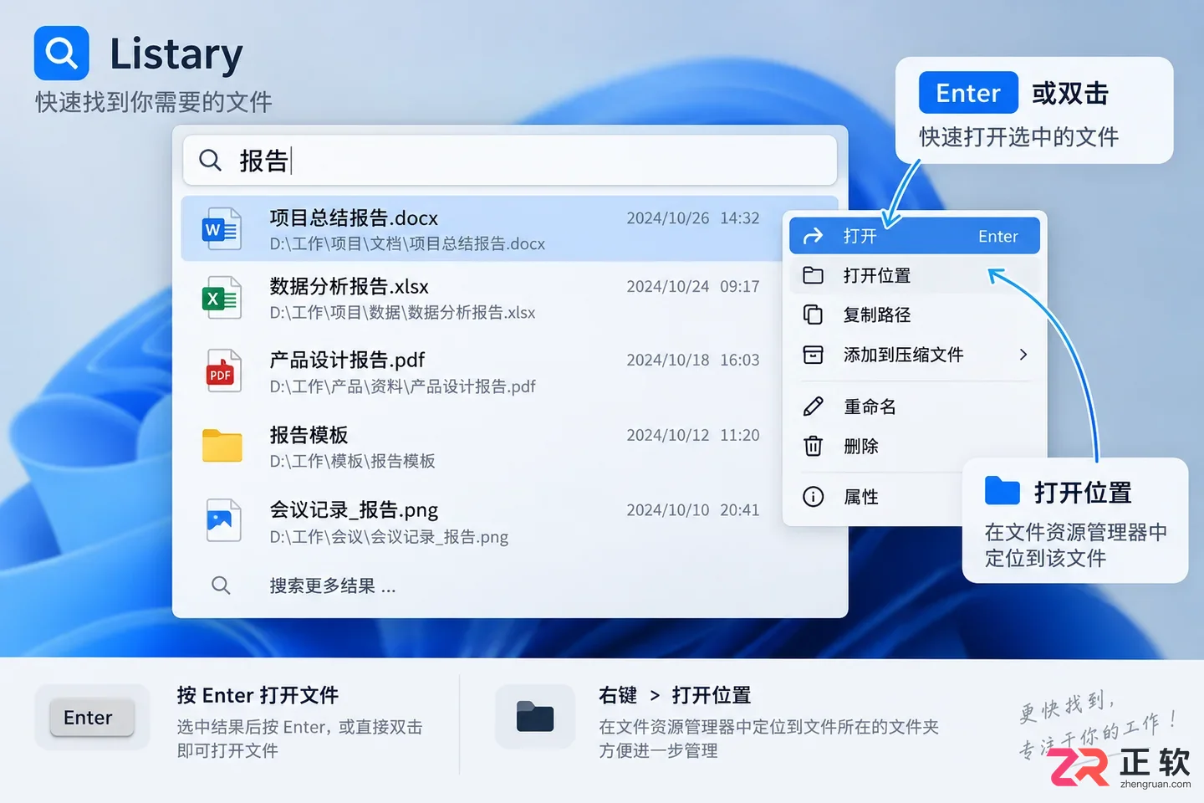Viewport: 1204px width, 803px height.
Task: Click the blue folder icon in 打开位置 callout
Action: pyautogui.click(x=1002, y=491)
